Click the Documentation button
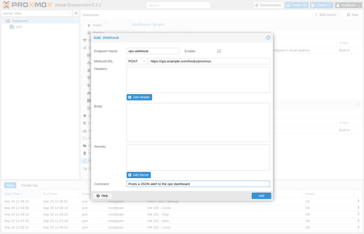The width and height of the screenshot is (364, 234). (268, 5)
